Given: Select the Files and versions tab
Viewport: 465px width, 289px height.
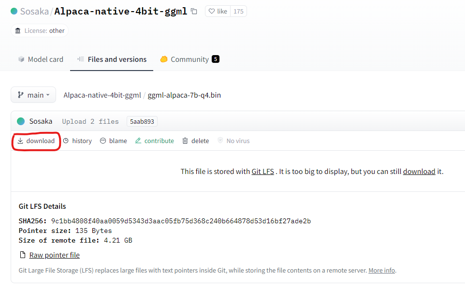Looking at the screenshot, I should pyautogui.click(x=112, y=59).
